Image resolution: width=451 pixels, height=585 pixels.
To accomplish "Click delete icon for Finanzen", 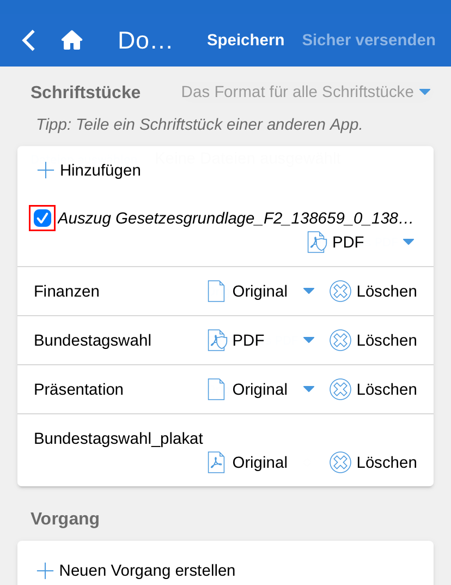I will click(340, 291).
